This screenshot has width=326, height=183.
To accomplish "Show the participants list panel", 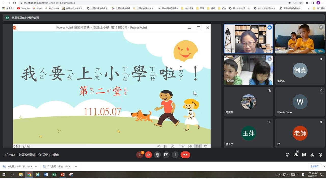I will point(296,155).
